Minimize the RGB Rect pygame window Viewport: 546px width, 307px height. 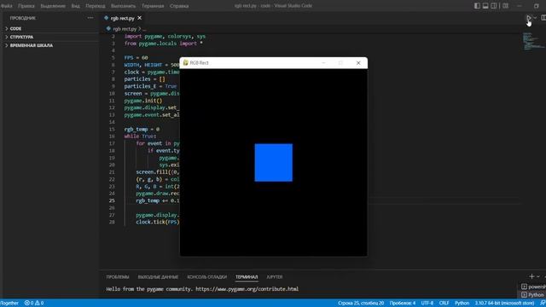click(323, 63)
